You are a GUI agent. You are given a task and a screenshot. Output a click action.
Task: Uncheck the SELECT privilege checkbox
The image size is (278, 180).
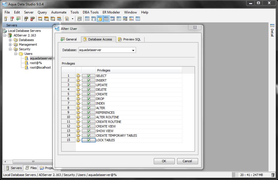(x=89, y=76)
